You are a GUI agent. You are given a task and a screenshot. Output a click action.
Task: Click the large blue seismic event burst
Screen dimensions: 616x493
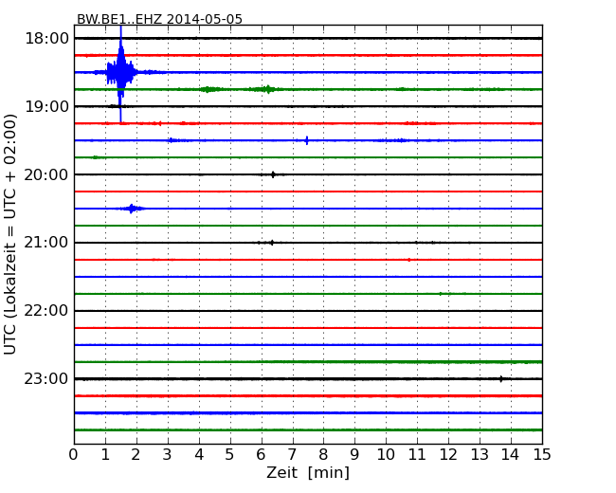click(121, 73)
